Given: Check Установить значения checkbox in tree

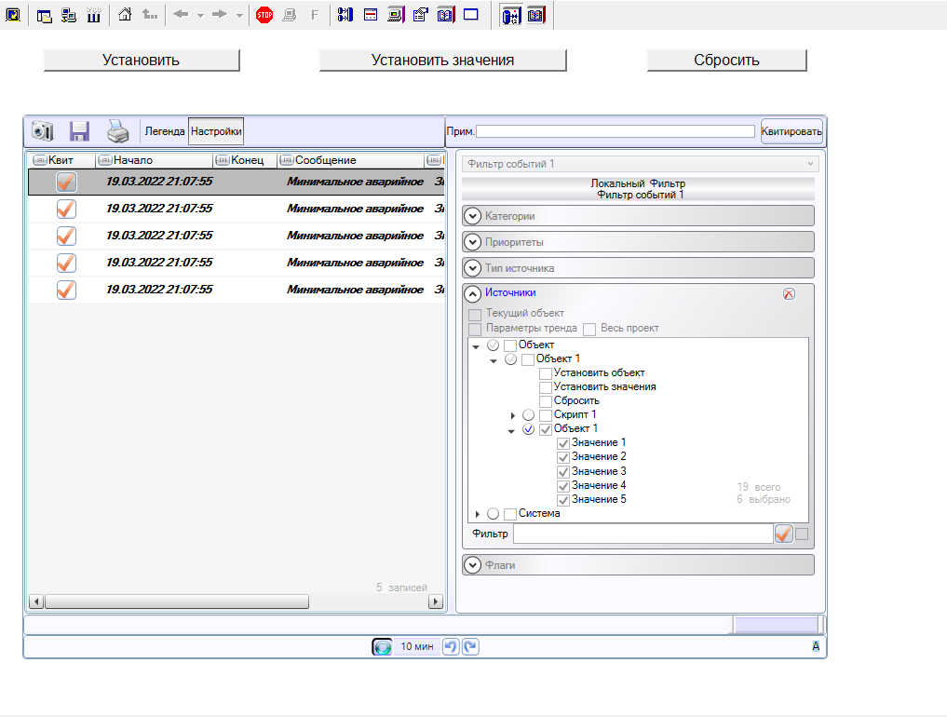Looking at the screenshot, I should click(546, 387).
